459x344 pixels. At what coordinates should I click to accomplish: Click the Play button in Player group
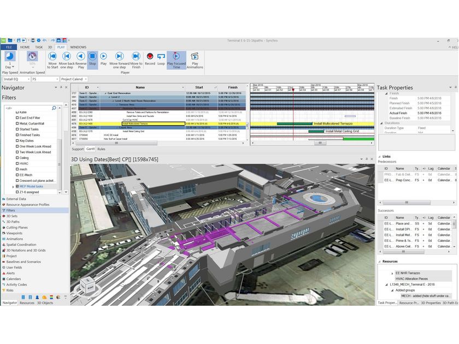(103, 60)
